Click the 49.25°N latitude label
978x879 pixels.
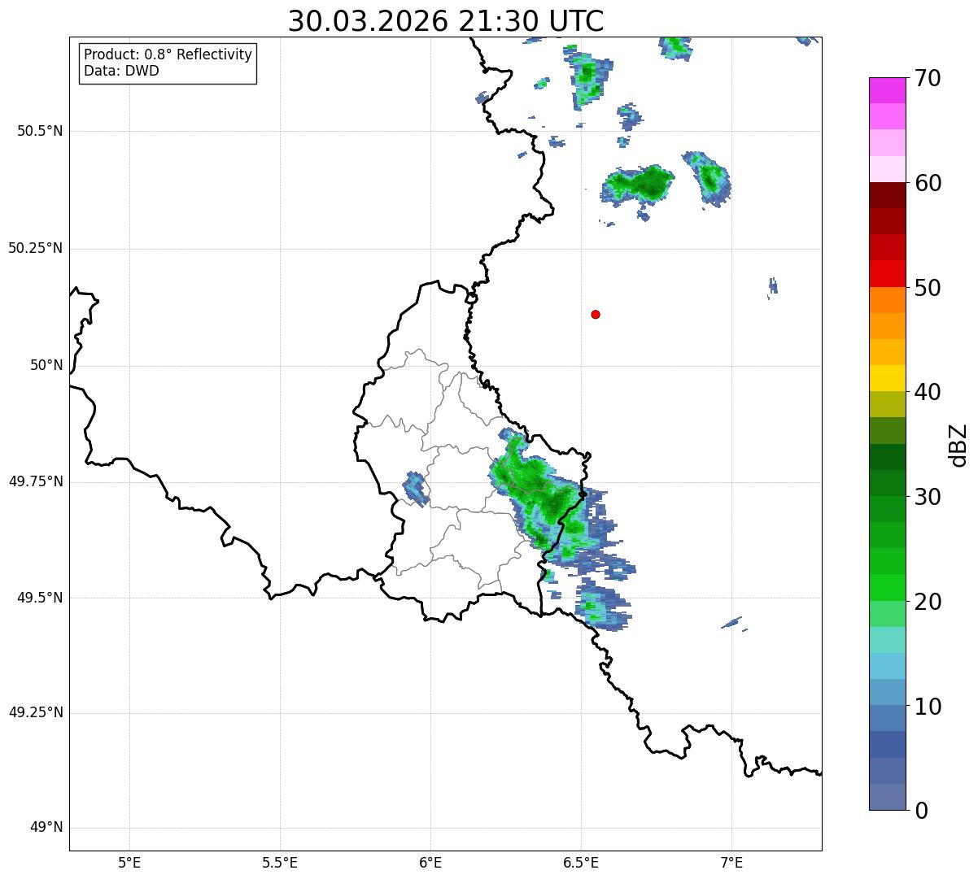[x=36, y=712]
